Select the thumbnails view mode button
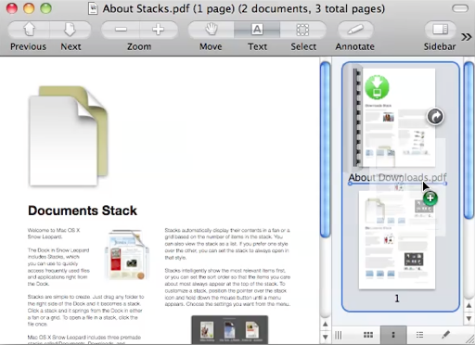 tap(393, 335)
